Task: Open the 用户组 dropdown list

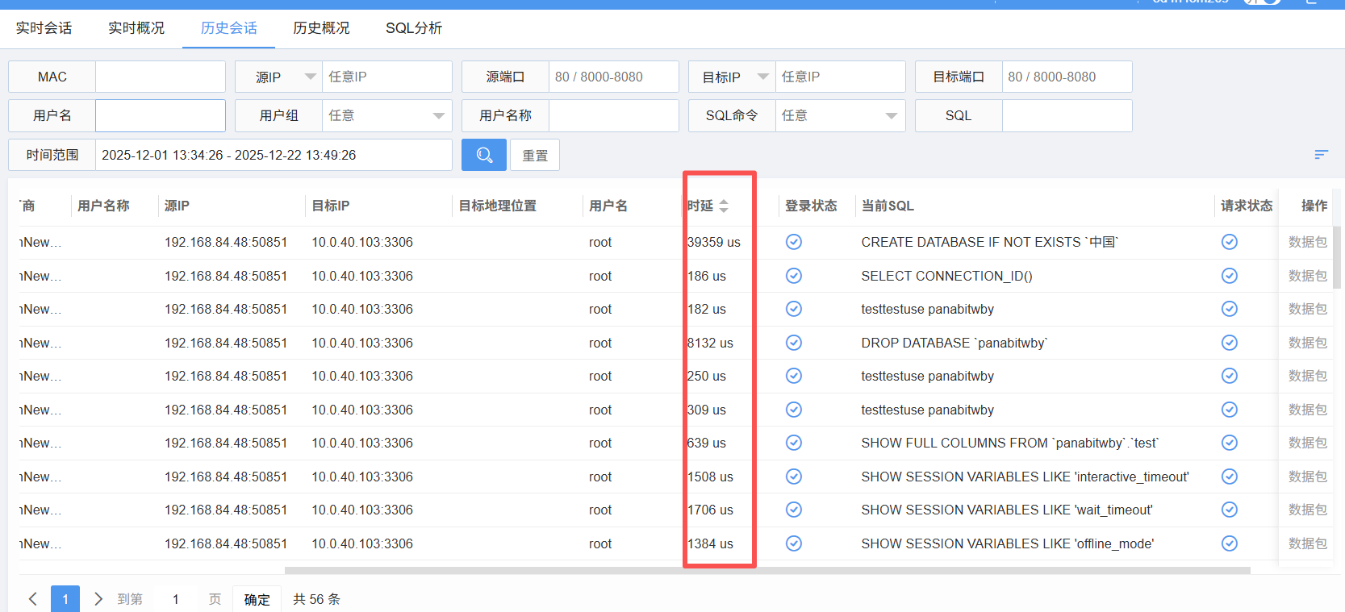Action: pos(386,115)
